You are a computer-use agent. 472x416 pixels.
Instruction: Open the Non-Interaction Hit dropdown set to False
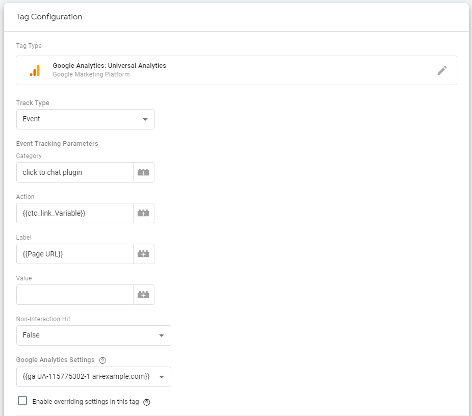coord(94,335)
